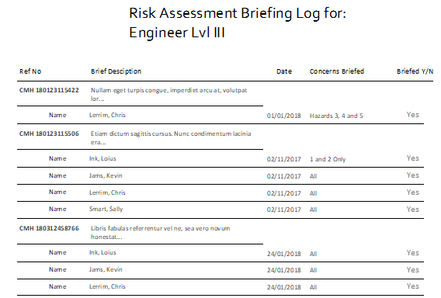441x298 pixels.
Task: Select the subtitle Engineer Lvl III
Action: (177, 33)
